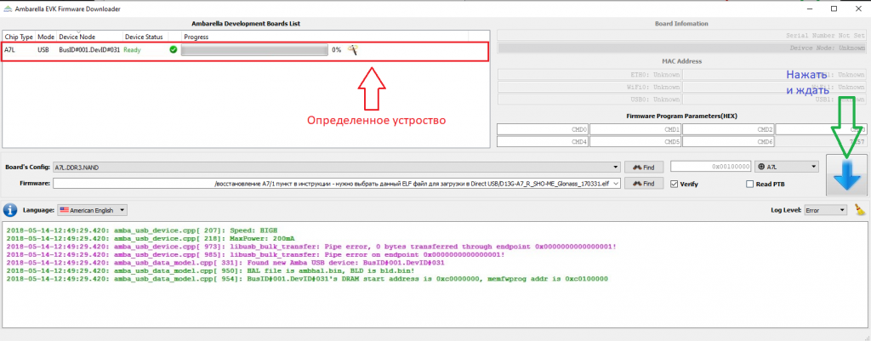Expand the Firmware path dropdown
Image resolution: width=871 pixels, height=341 pixels.
tap(615, 184)
